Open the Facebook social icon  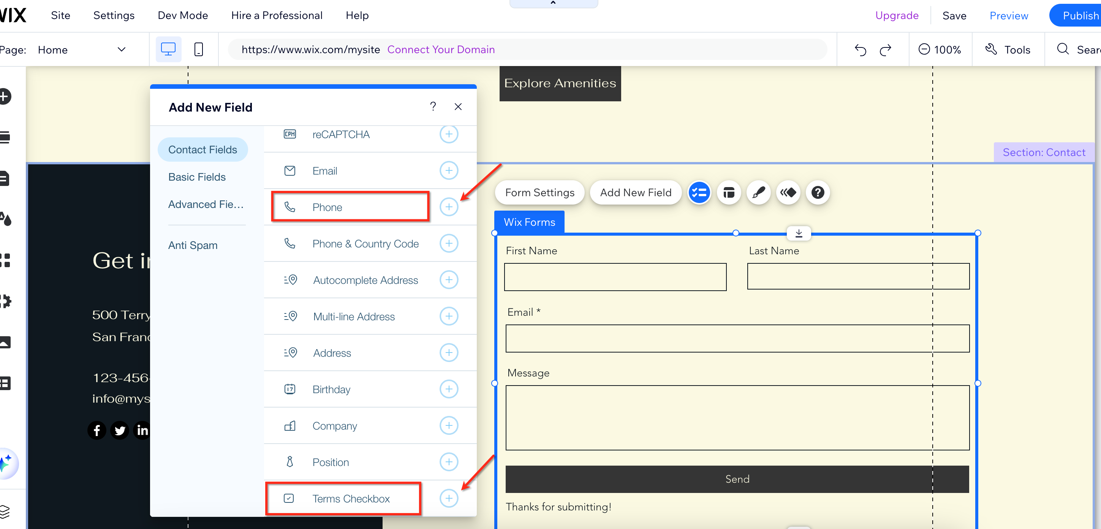[x=97, y=430]
